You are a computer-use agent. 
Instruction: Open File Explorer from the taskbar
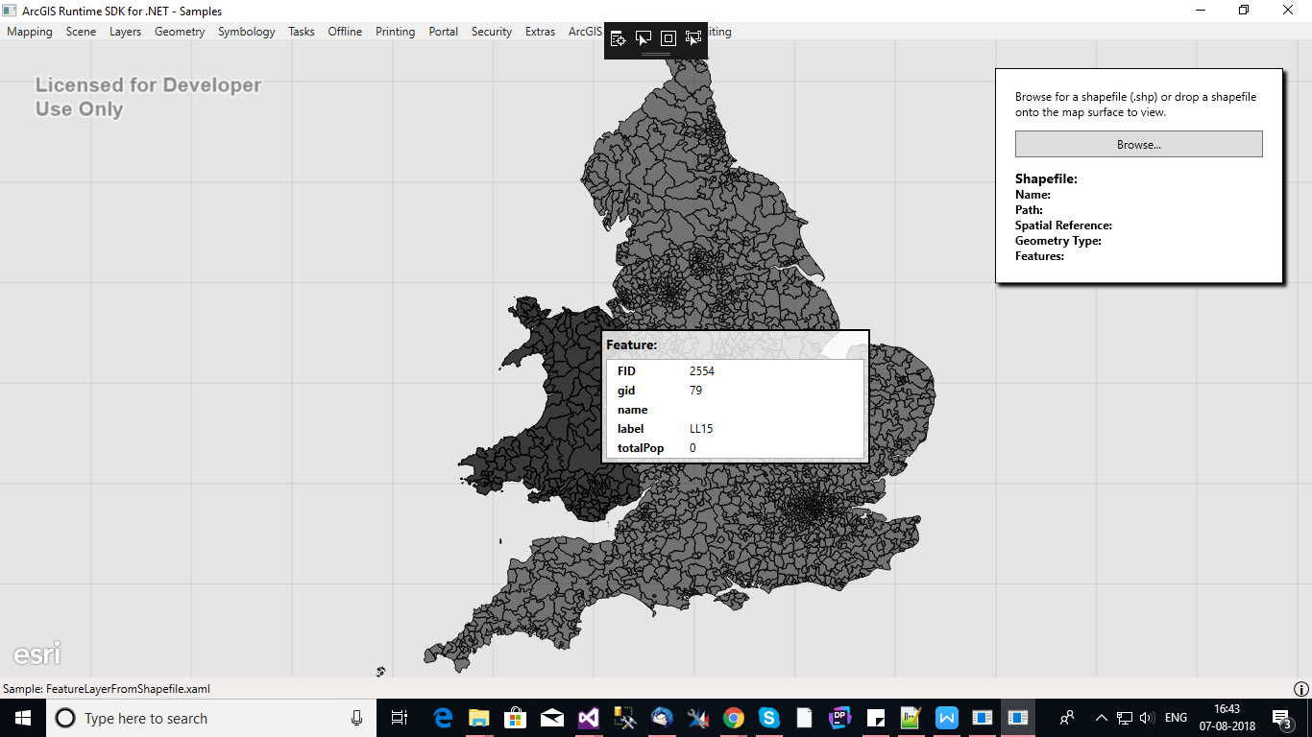click(478, 718)
